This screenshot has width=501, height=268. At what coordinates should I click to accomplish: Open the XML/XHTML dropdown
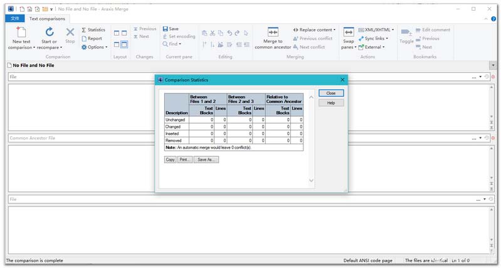(376, 29)
